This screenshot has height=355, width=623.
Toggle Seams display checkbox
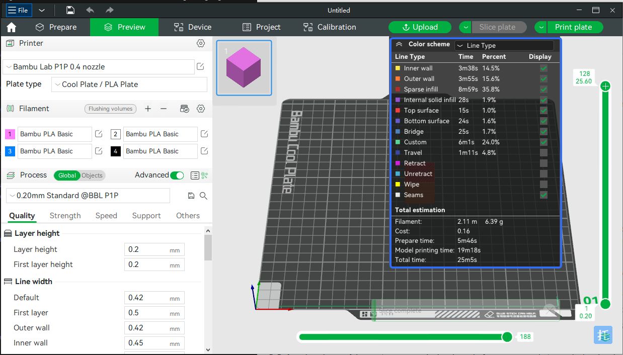543,195
